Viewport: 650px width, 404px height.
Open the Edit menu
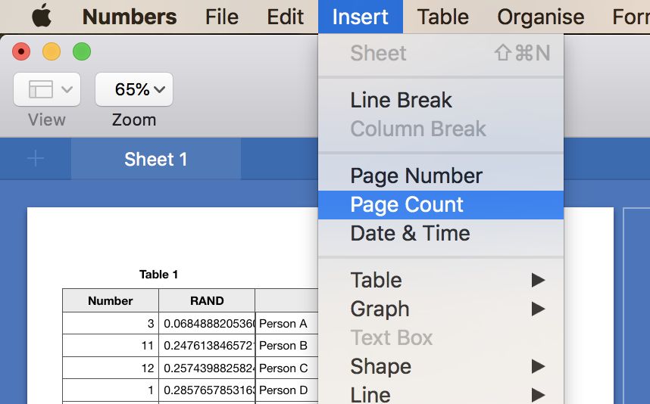pyautogui.click(x=286, y=16)
